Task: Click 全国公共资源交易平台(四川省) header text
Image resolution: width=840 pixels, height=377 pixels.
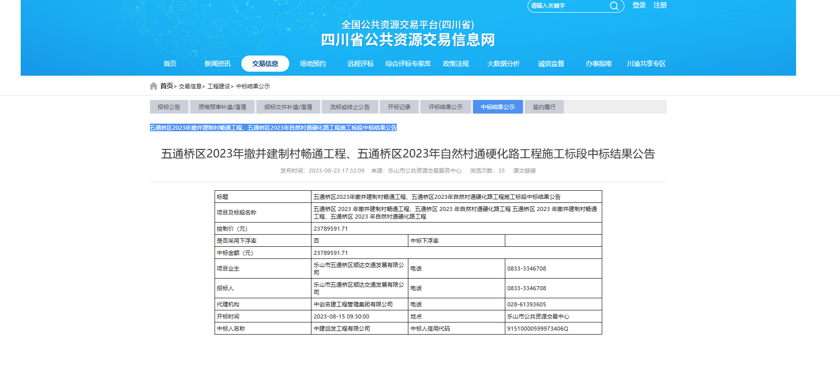Action: [408, 25]
